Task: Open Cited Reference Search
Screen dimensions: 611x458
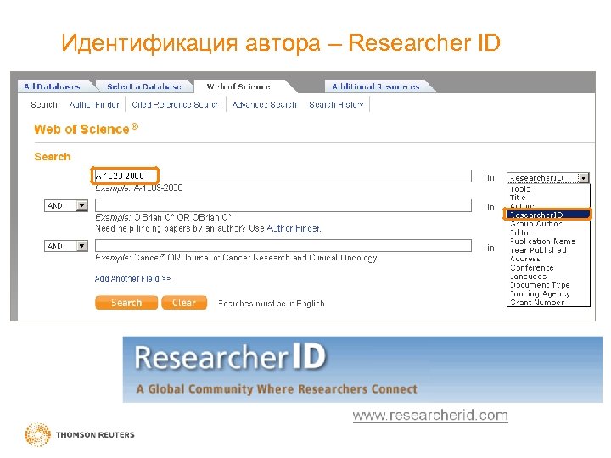Action: coord(176,105)
